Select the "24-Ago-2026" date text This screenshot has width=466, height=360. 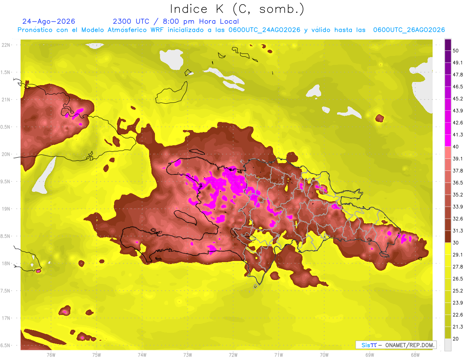49,21
